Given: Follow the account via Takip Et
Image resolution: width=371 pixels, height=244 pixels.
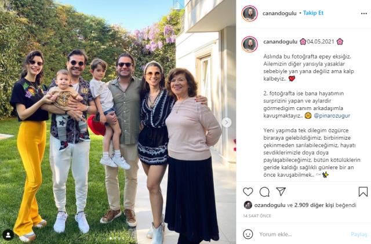Looking at the screenshot, I should [313, 13].
